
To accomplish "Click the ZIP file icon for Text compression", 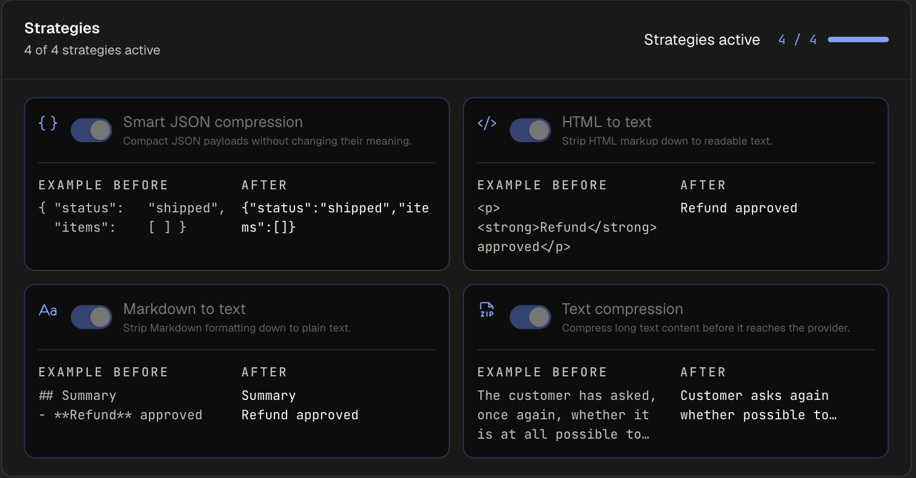I will tap(486, 310).
